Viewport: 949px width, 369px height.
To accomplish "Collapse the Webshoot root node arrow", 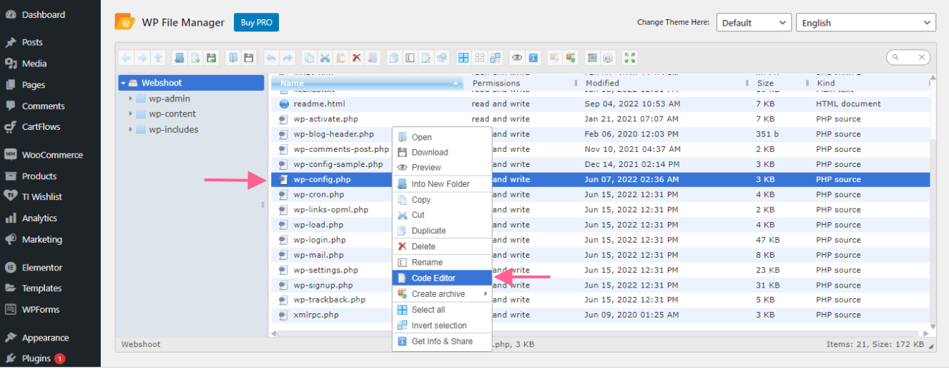I will coord(123,83).
